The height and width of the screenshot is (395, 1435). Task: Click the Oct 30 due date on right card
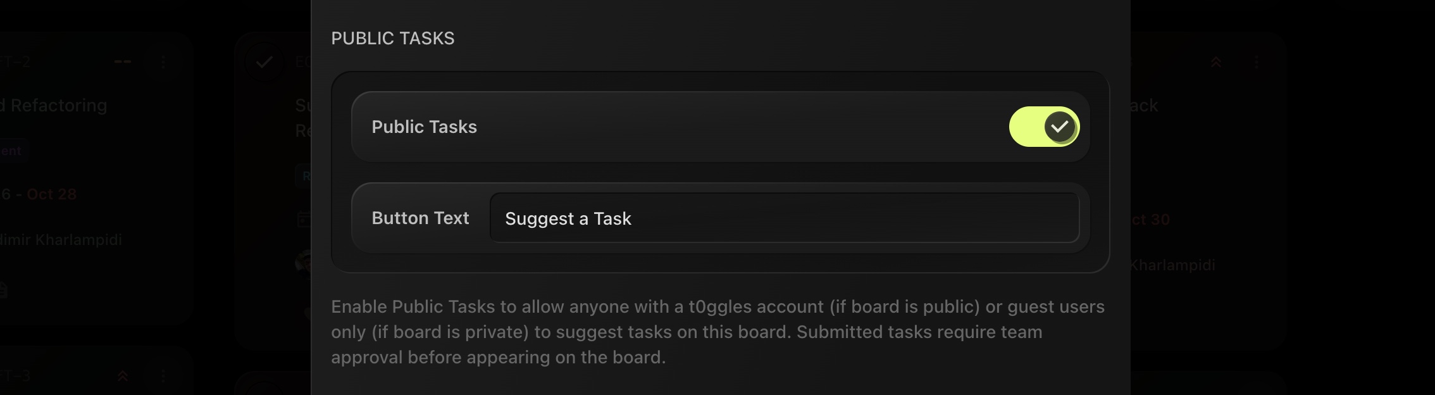(x=1152, y=220)
